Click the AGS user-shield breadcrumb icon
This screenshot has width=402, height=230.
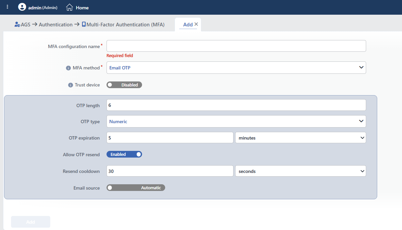[17, 24]
